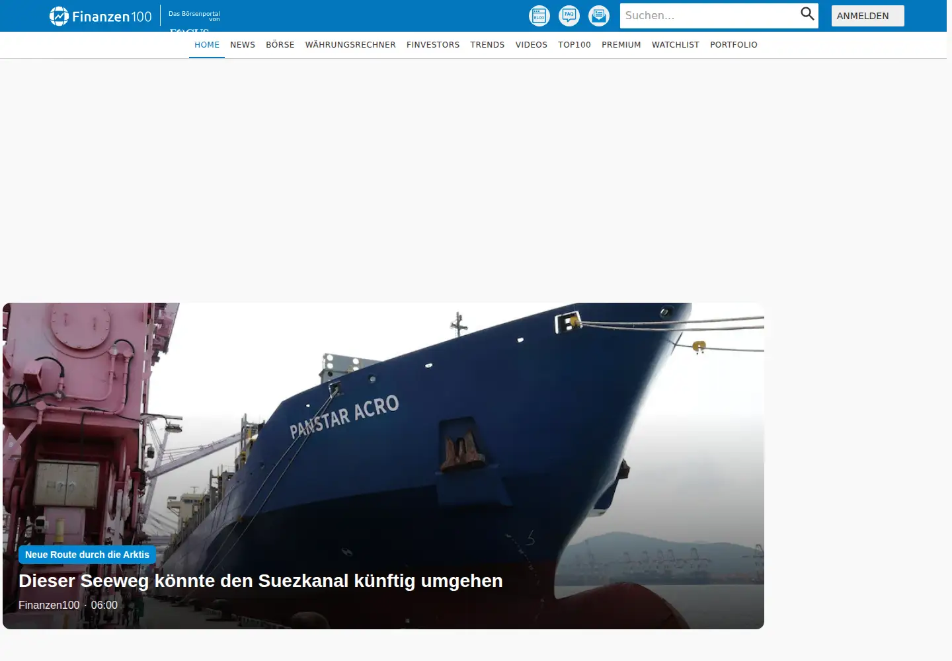
Task: Open the newsletter envelope icon
Action: 599,16
